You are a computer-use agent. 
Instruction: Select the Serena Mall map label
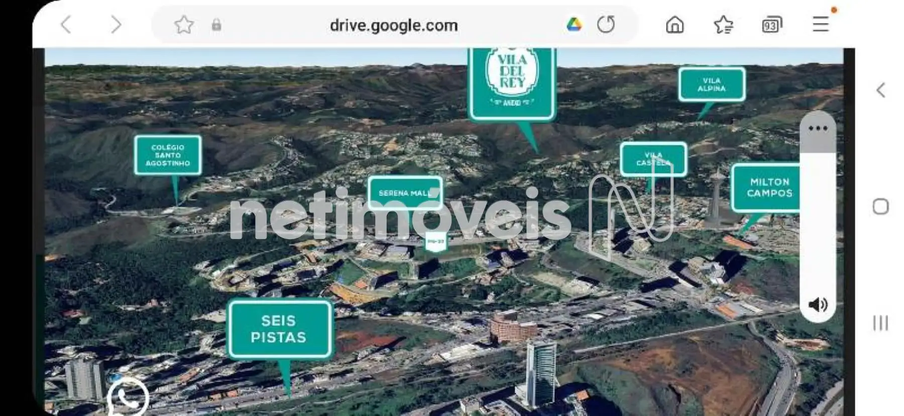tap(405, 193)
